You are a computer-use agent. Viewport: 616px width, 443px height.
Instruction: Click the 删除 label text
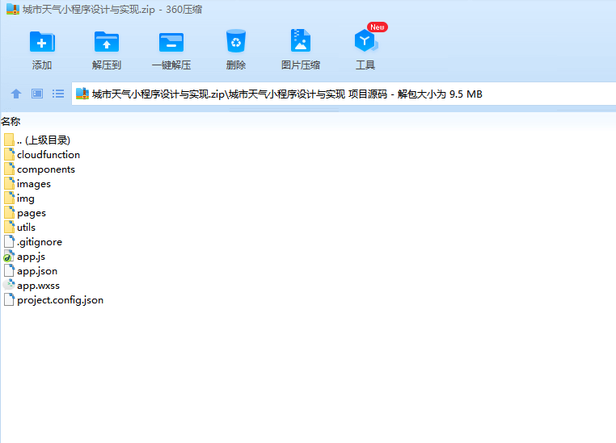coord(236,65)
